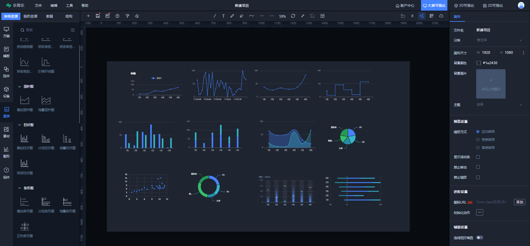
Task: Insert the 基础柱状图 chart component
Action: click(x=25, y=142)
